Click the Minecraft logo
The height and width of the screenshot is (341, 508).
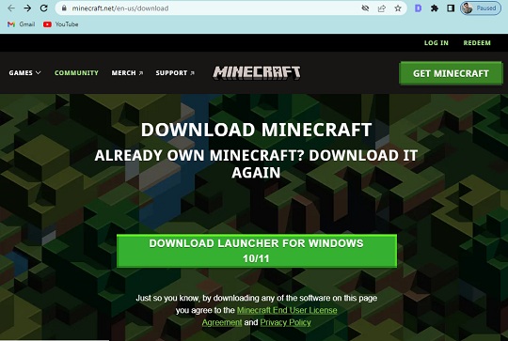pos(257,72)
